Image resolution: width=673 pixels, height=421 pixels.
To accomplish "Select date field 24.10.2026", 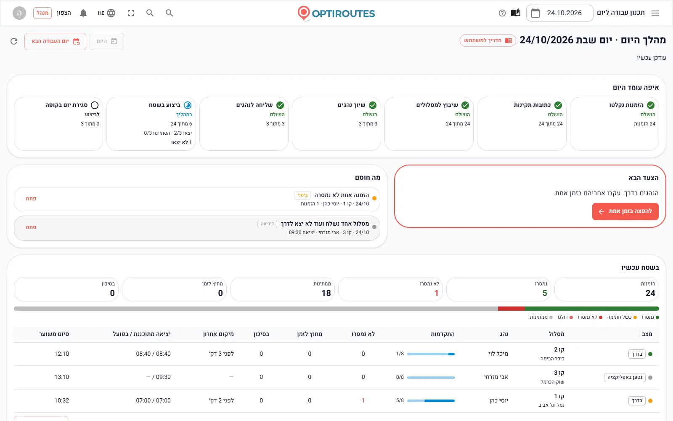I will (559, 13).
